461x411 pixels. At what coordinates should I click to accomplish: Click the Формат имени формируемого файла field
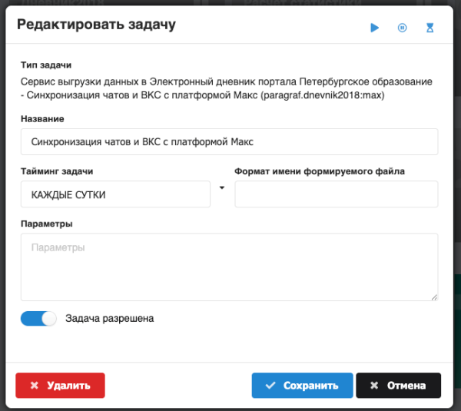click(x=336, y=194)
